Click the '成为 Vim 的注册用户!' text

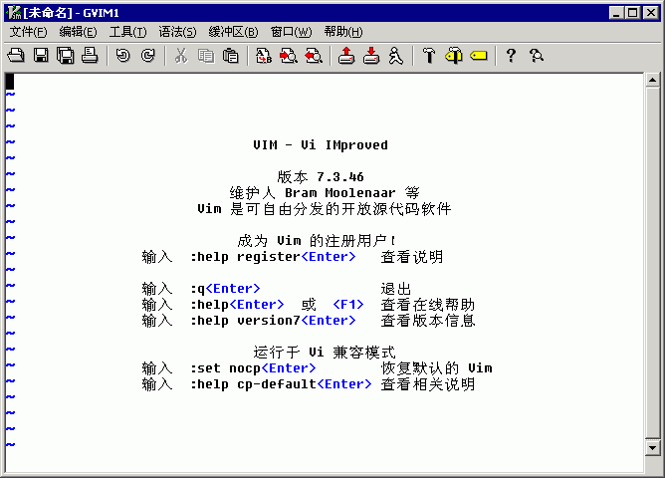pyautogui.click(x=317, y=240)
